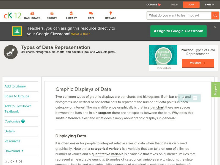Click the notes icon over the article

click(x=195, y=98)
